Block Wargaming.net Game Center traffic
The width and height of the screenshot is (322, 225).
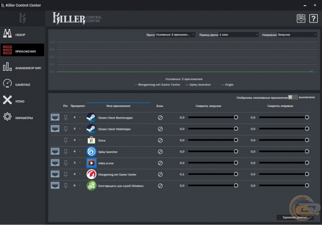(x=160, y=174)
